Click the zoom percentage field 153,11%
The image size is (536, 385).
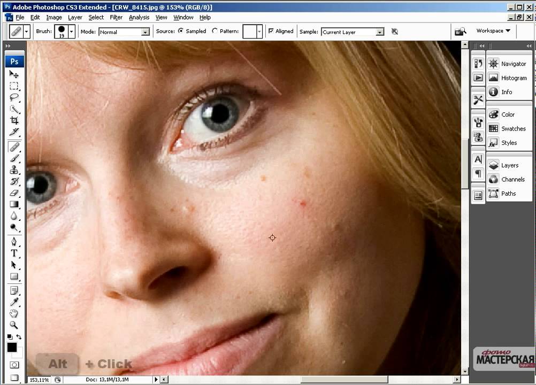(x=39, y=380)
